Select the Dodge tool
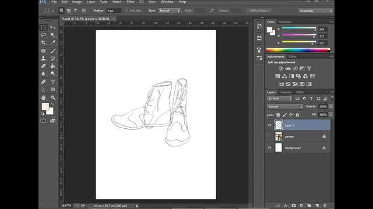The width and height of the screenshot is (373, 209). point(53,74)
